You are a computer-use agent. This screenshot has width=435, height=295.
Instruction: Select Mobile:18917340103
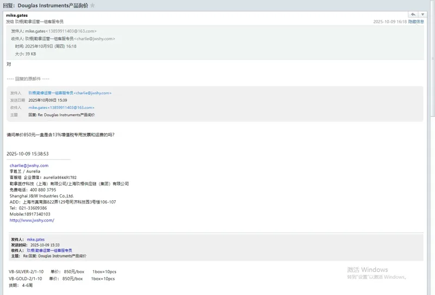pyautogui.click(x=30, y=214)
